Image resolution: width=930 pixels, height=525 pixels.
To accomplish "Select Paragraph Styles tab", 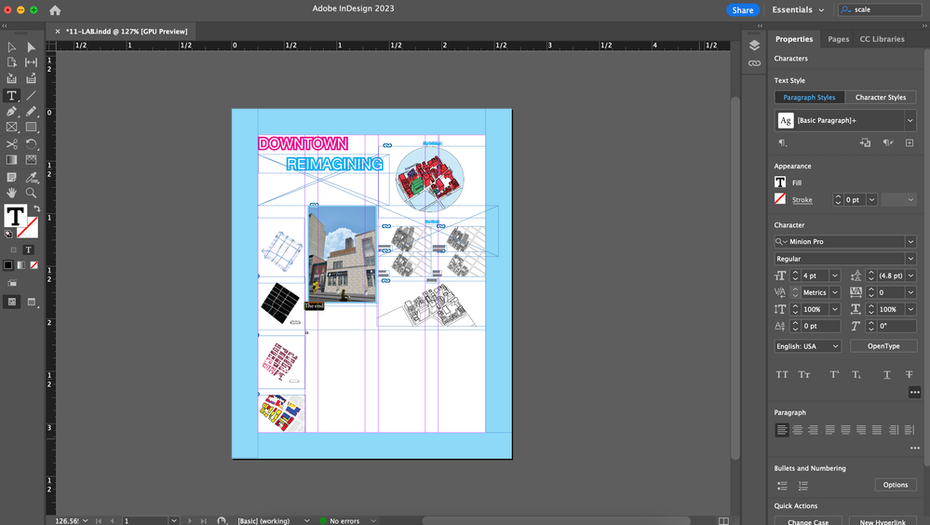I will [809, 98].
